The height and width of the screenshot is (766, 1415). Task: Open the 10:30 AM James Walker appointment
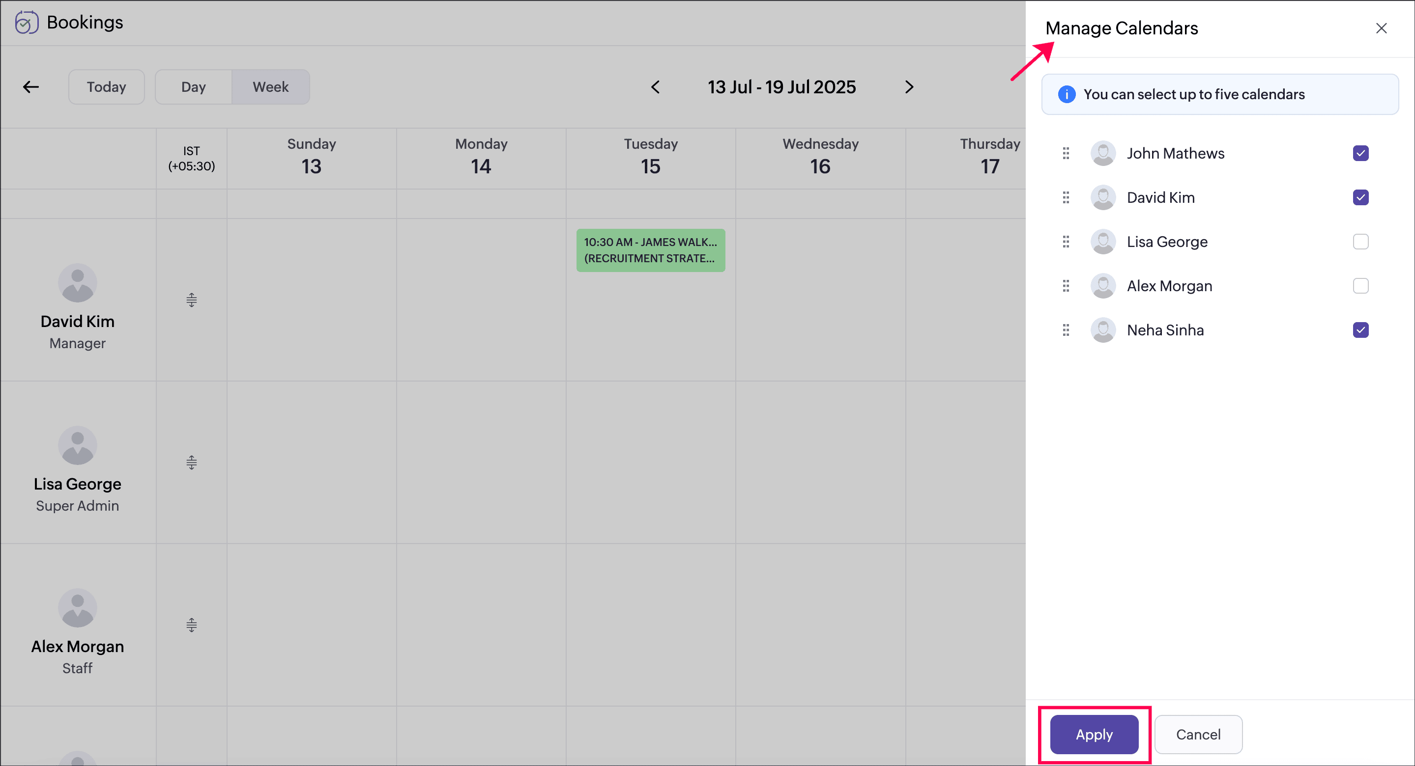click(x=650, y=250)
